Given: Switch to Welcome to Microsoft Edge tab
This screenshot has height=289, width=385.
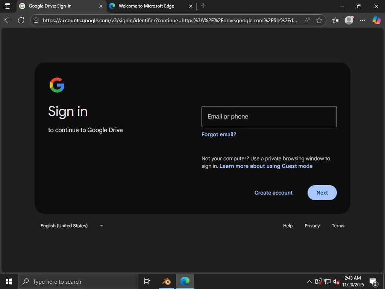Looking at the screenshot, I should [x=152, y=6].
